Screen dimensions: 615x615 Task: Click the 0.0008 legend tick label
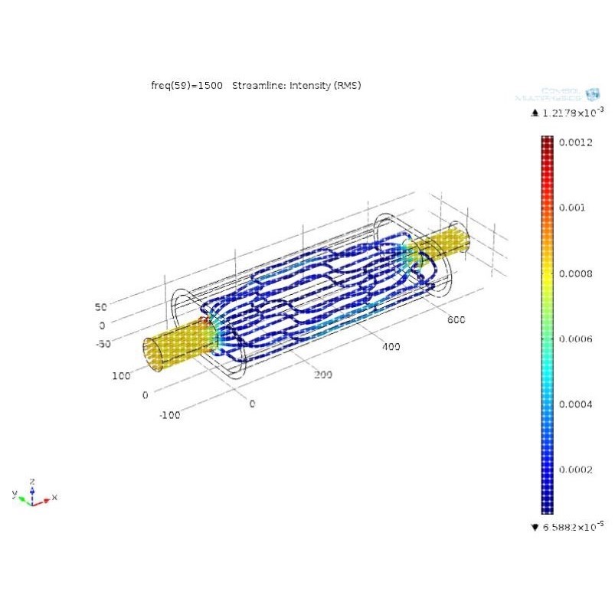[x=575, y=273]
